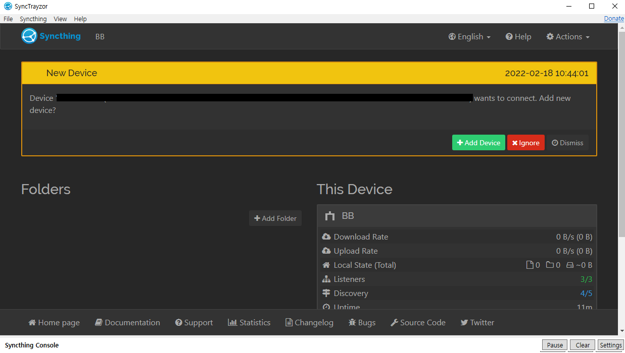Open the File menu
Screen dimensions: 625x353
click(x=8, y=19)
